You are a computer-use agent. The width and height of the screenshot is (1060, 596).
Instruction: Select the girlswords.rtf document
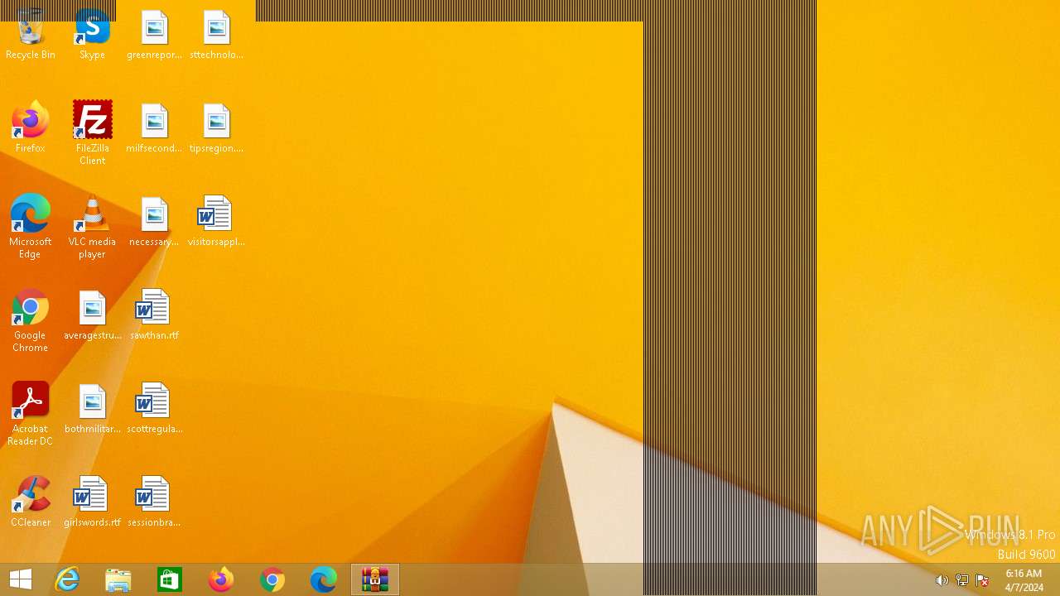click(x=92, y=501)
